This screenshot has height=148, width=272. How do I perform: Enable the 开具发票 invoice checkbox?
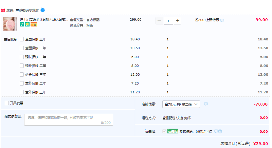click(7, 103)
